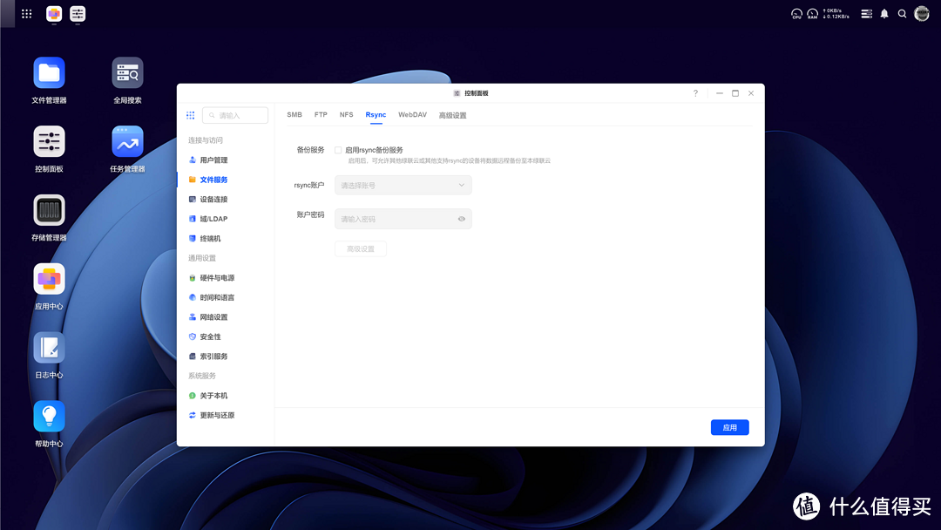Switch to the FTP tab
This screenshot has width=941, height=530.
click(x=321, y=115)
